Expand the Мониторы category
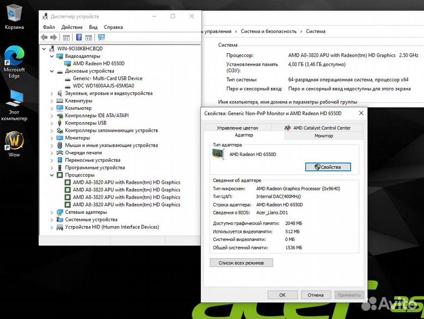Image resolution: width=424 pixels, height=319 pixels. pyautogui.click(x=51, y=138)
